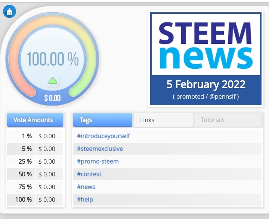Click the promoted / @pennsif caption
The height and width of the screenshot is (219, 269).
coord(206,96)
